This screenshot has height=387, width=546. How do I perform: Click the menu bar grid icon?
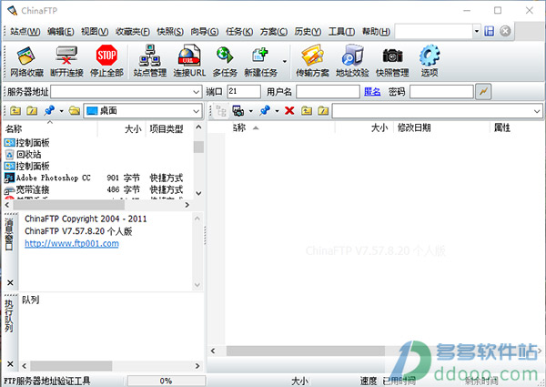[490, 31]
